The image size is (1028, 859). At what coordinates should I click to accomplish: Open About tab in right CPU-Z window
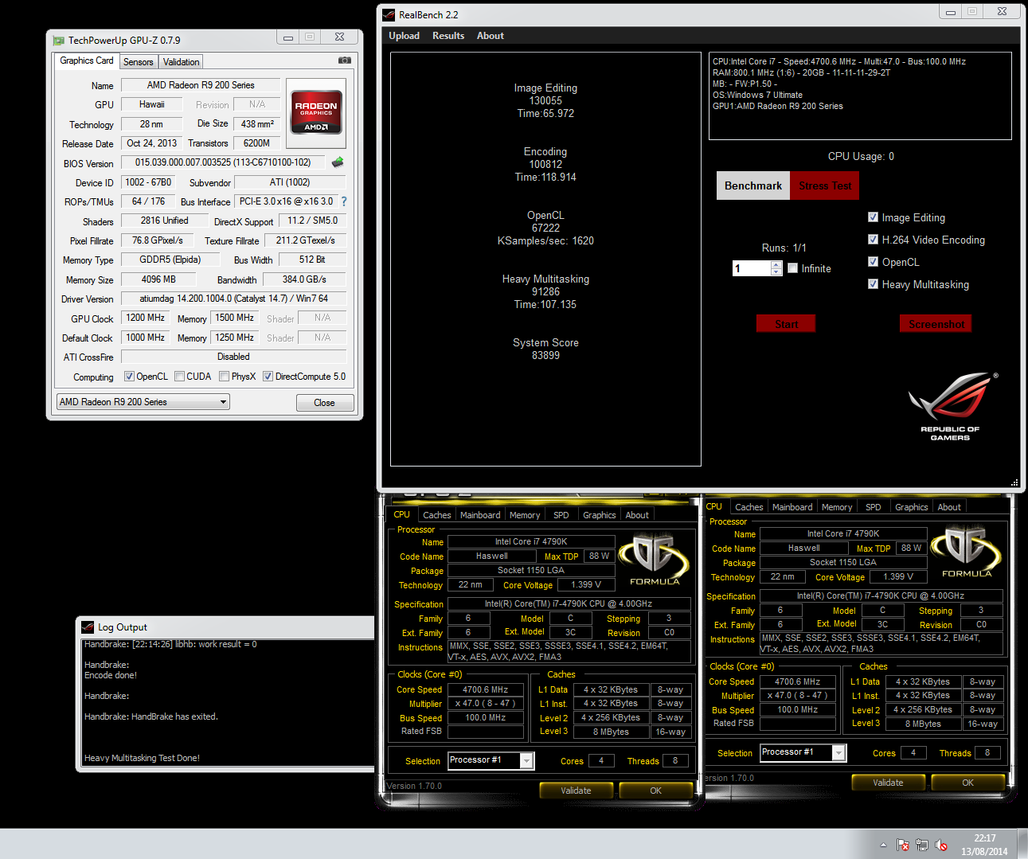pos(949,507)
